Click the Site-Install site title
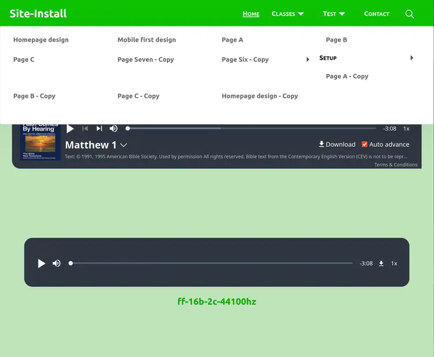The height and width of the screenshot is (357, 434). (38, 13)
